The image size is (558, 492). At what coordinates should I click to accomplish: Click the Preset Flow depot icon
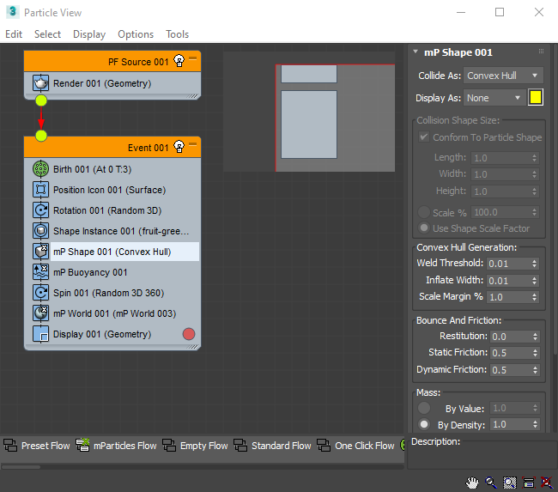click(10, 446)
